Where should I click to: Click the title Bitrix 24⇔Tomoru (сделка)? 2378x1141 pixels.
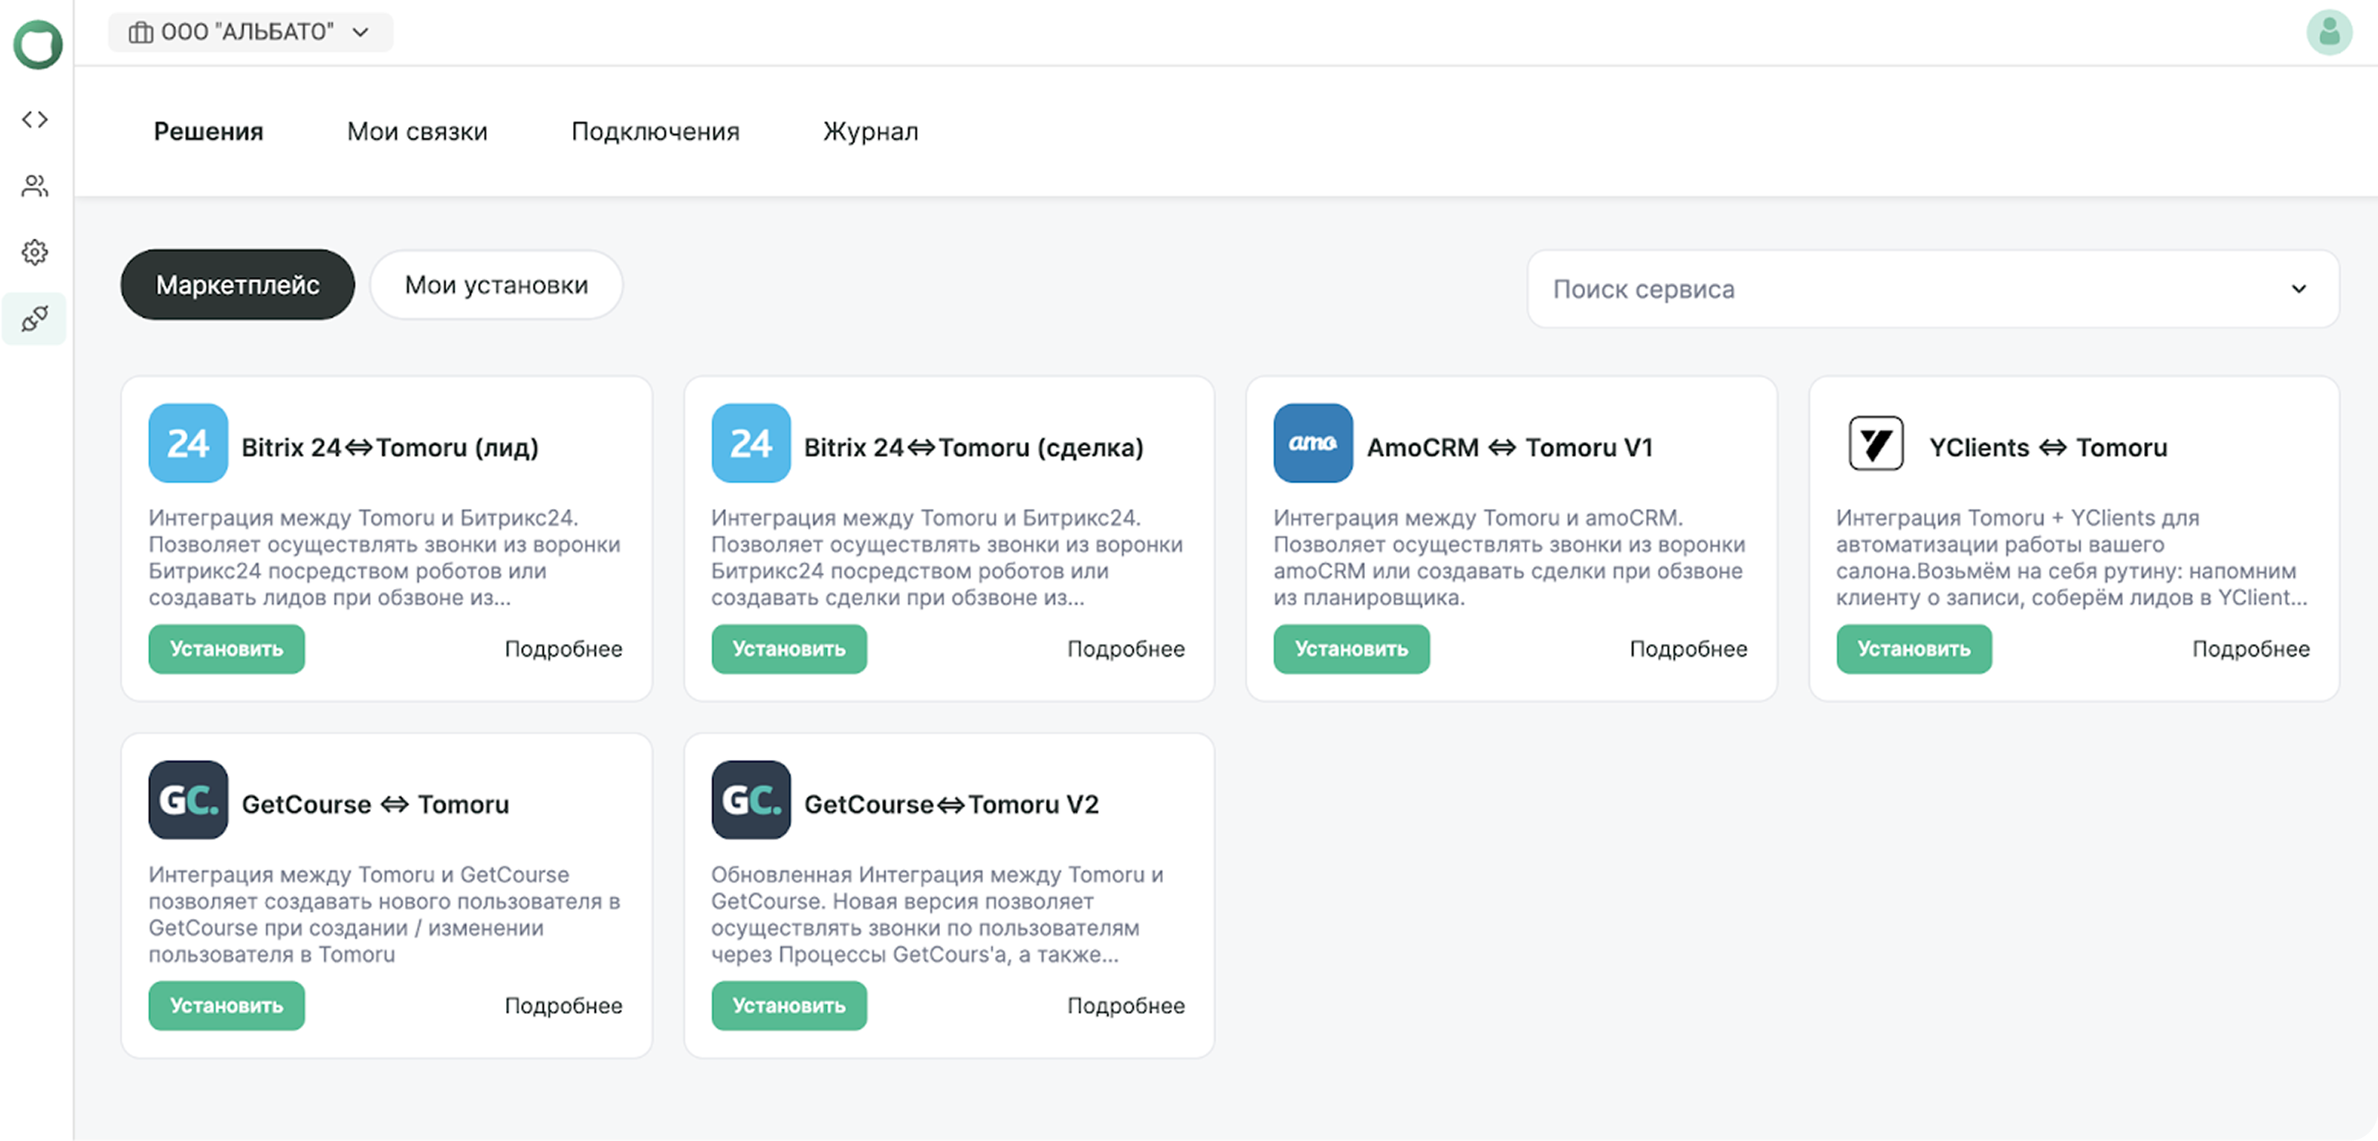point(973,448)
